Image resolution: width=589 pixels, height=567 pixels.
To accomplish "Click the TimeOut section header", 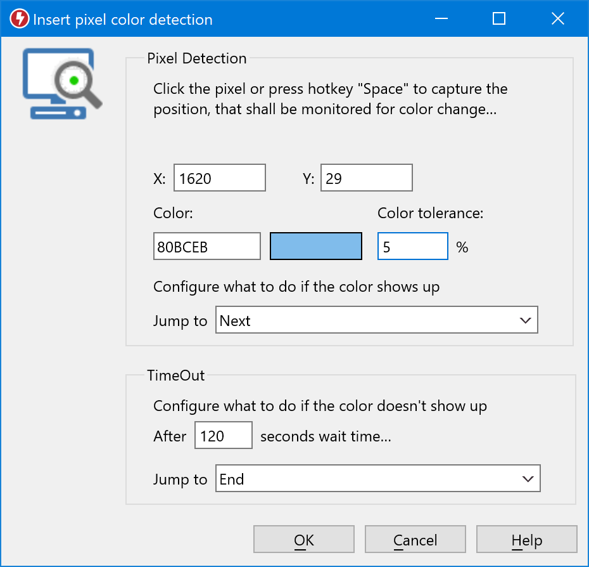I will point(175,375).
